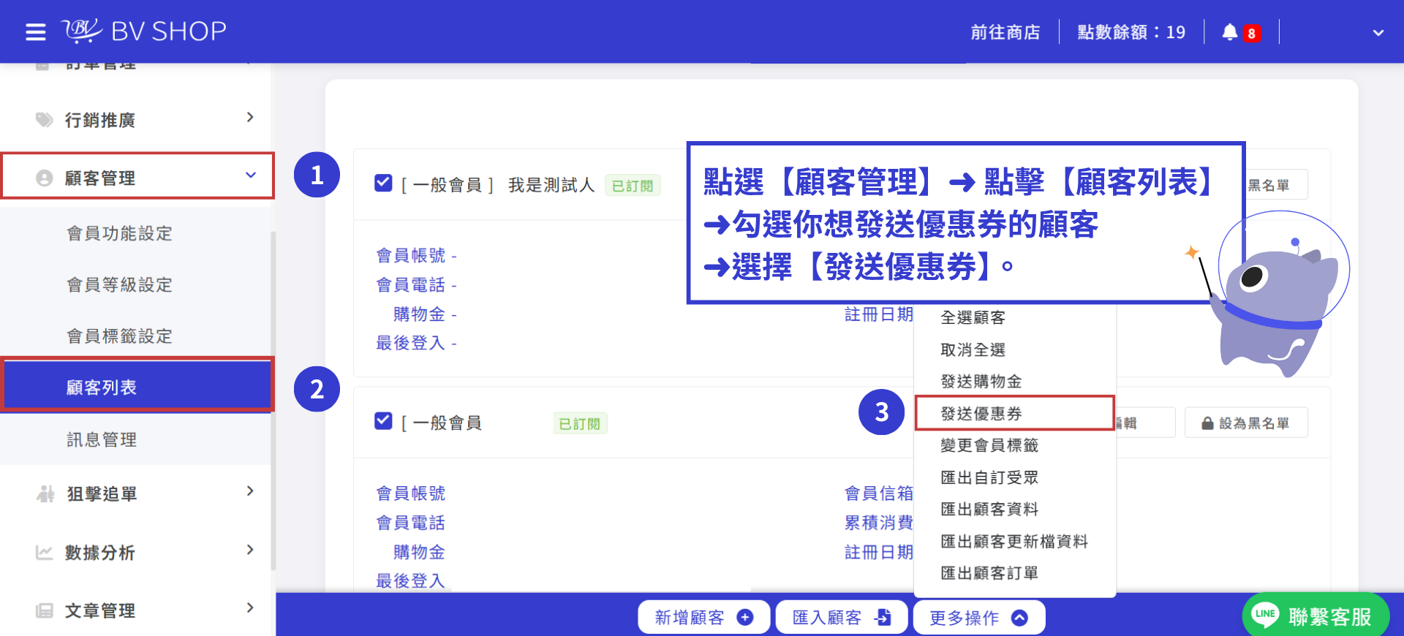Click the second customer's 已訂閱 badge
Screen dimensions: 1404x636
click(580, 424)
